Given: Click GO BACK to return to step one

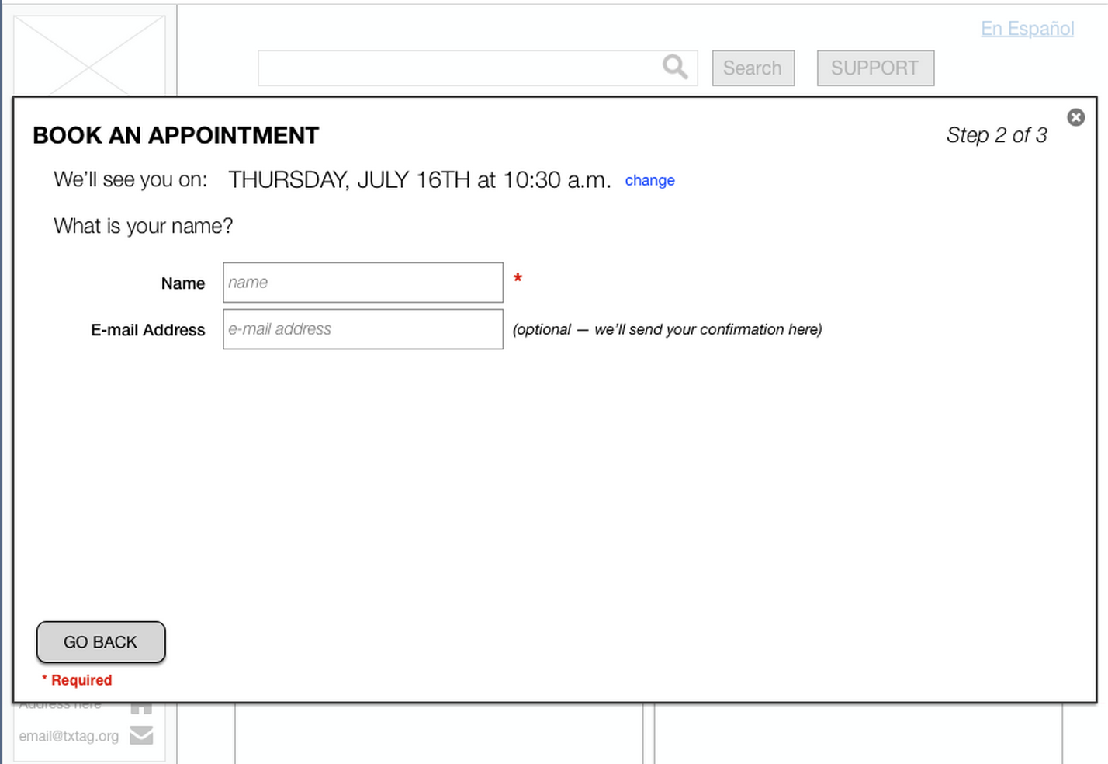Looking at the screenshot, I should point(100,642).
